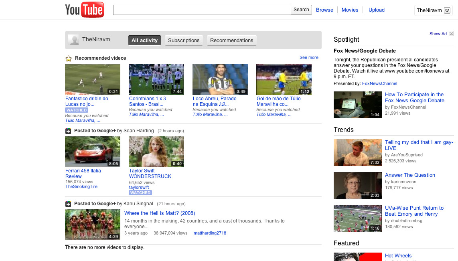Click the TheNiravm profile avatar icon
This screenshot has width=458, height=261.
[73, 40]
